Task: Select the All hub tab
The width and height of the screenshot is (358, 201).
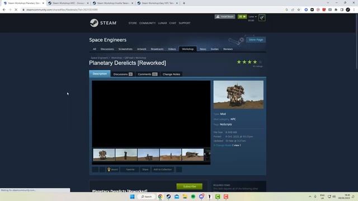Action: (95, 49)
